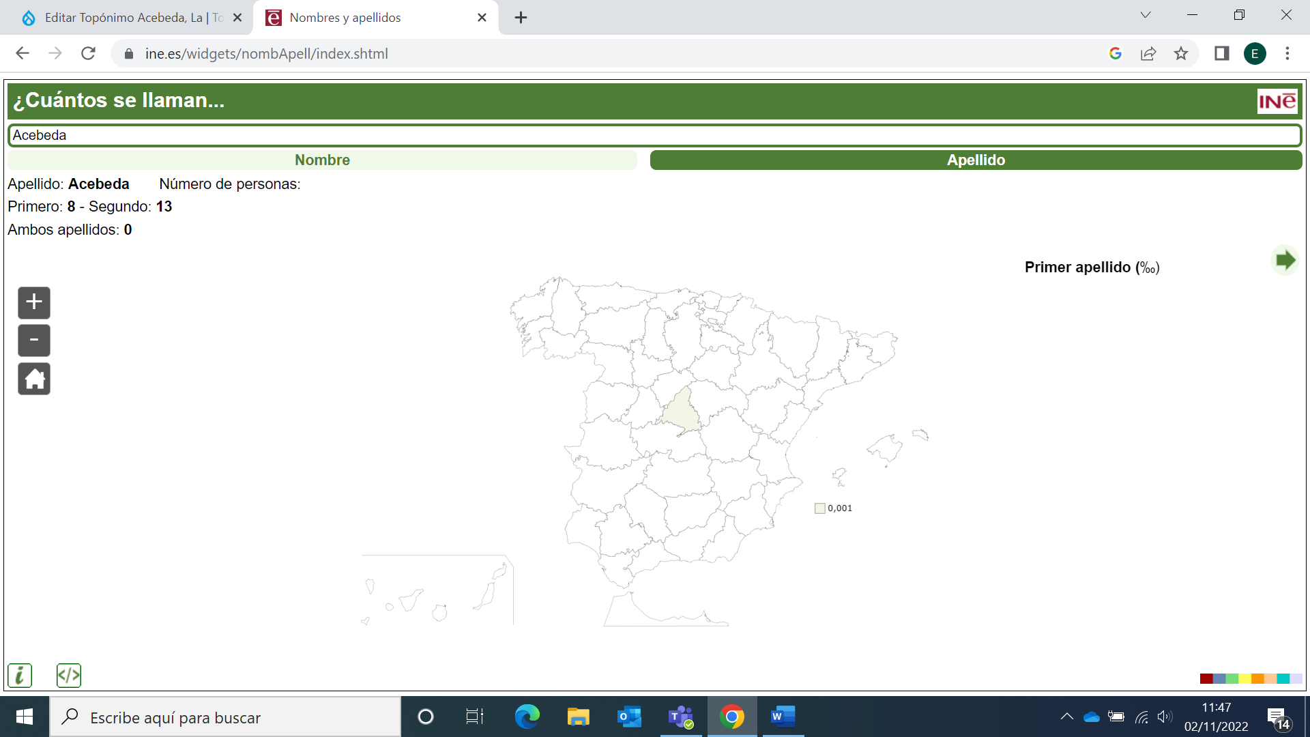Viewport: 1310px width, 737px height.
Task: Click the INE logo
Action: [x=1277, y=102]
